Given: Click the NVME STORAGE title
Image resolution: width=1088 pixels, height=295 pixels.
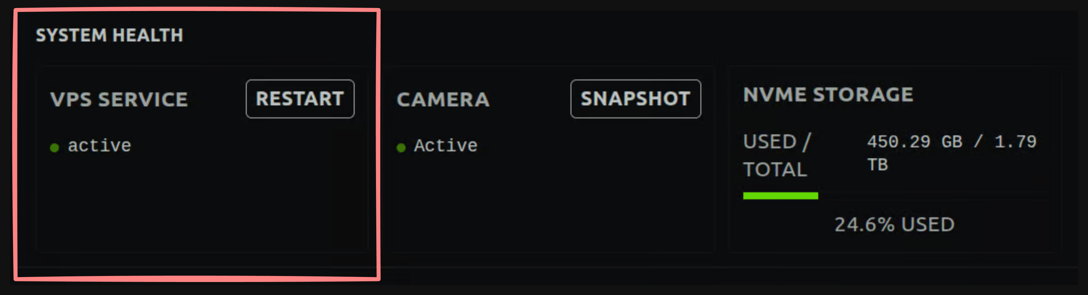Looking at the screenshot, I should (x=828, y=95).
